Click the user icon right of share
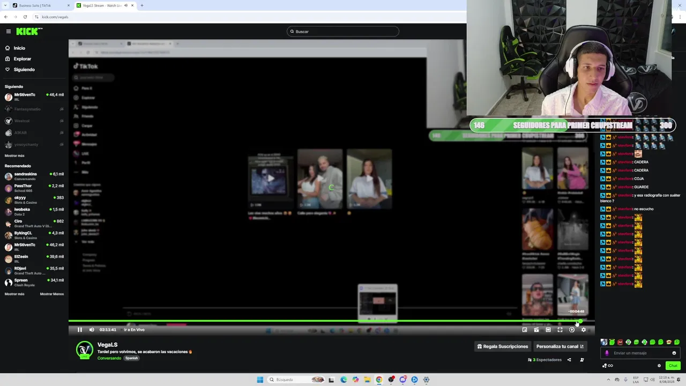This screenshot has width=686, height=386. pyautogui.click(x=582, y=360)
